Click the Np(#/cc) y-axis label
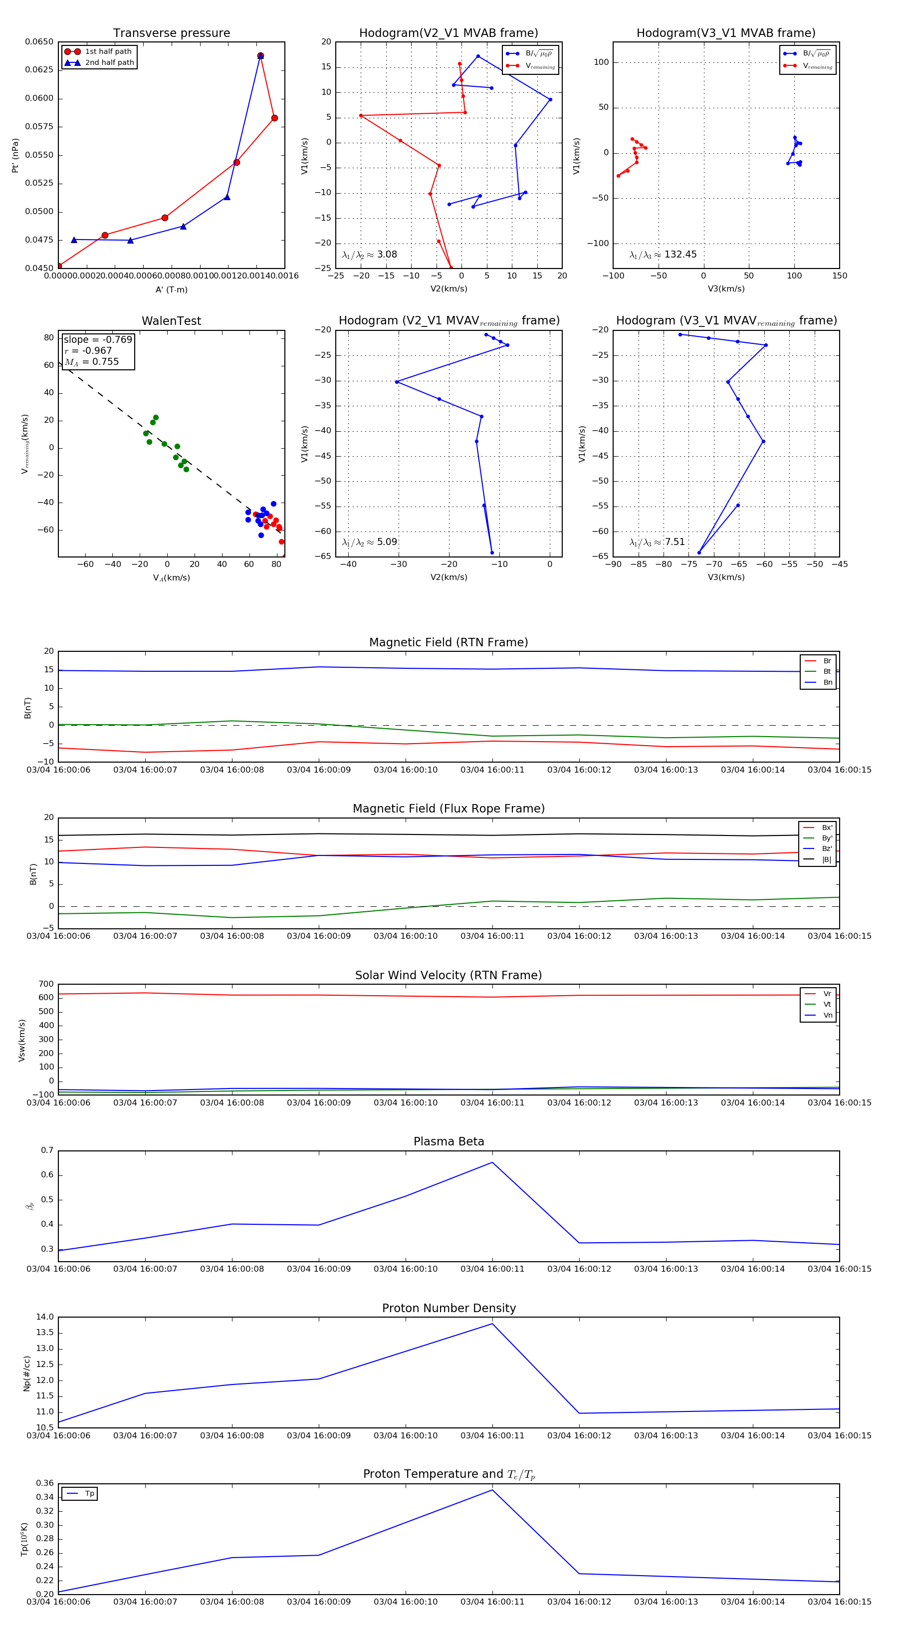This screenshot has width=898, height=1647. 27,1373
